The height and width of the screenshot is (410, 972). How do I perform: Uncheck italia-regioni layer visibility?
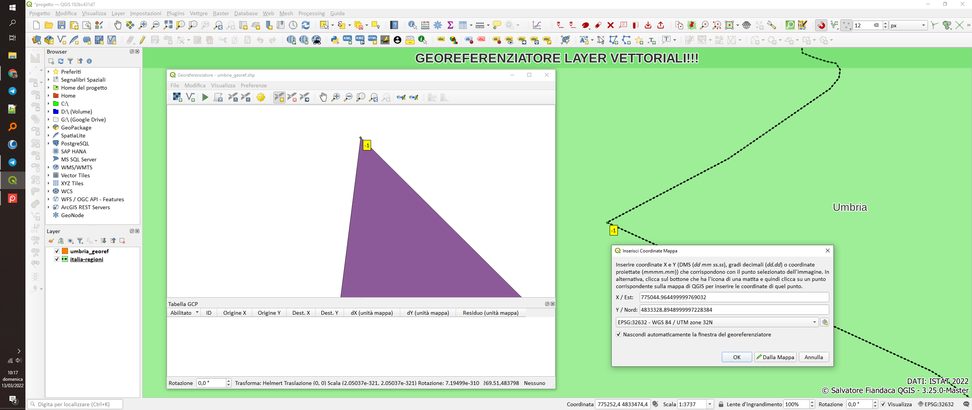pyautogui.click(x=57, y=259)
